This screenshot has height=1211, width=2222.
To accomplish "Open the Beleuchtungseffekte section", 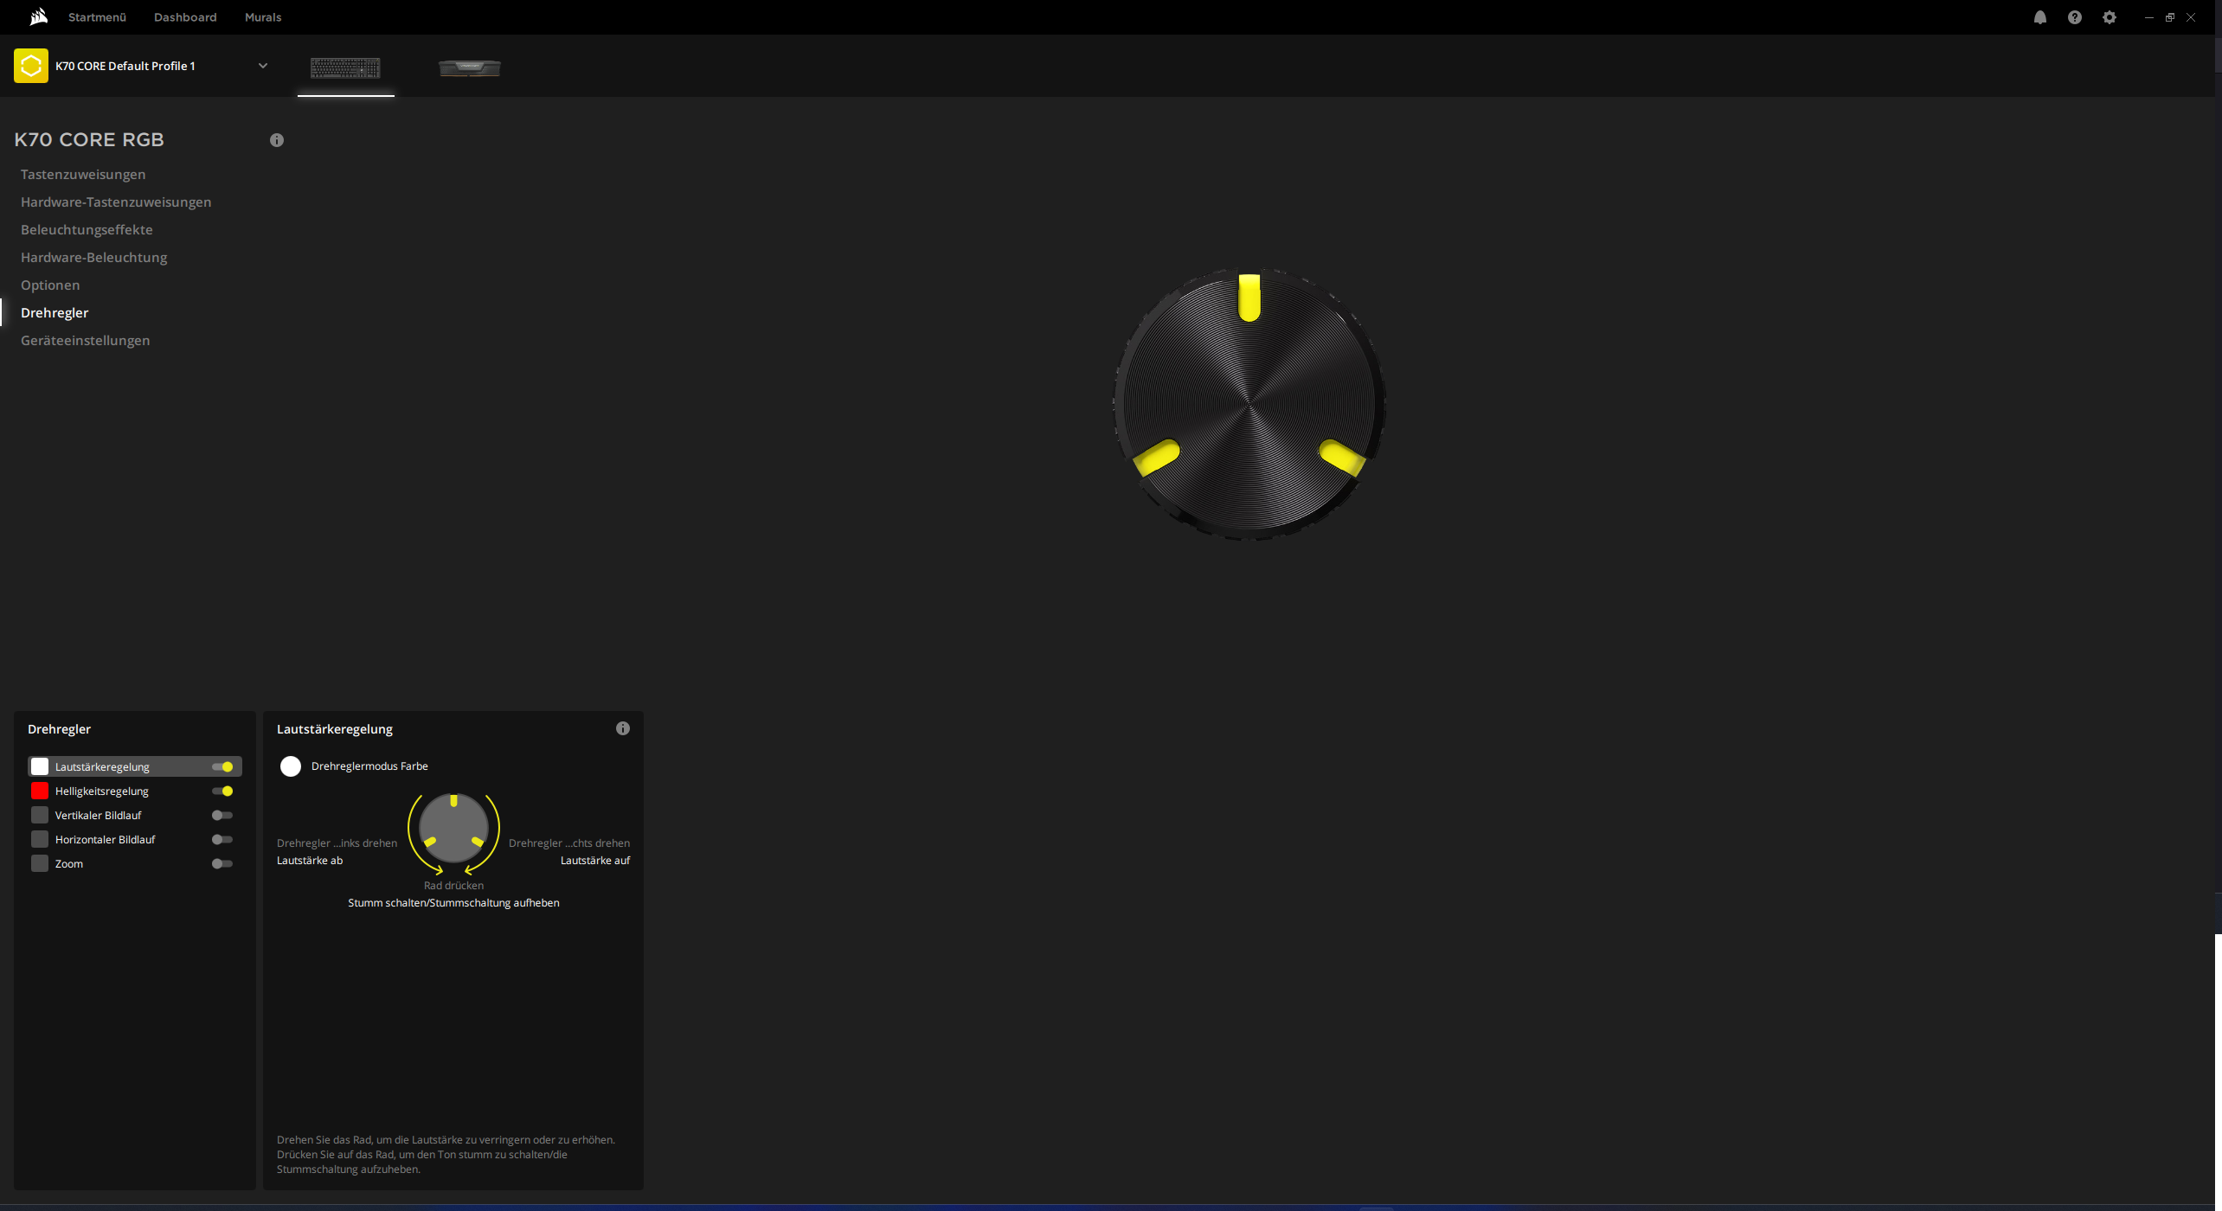I will point(87,229).
